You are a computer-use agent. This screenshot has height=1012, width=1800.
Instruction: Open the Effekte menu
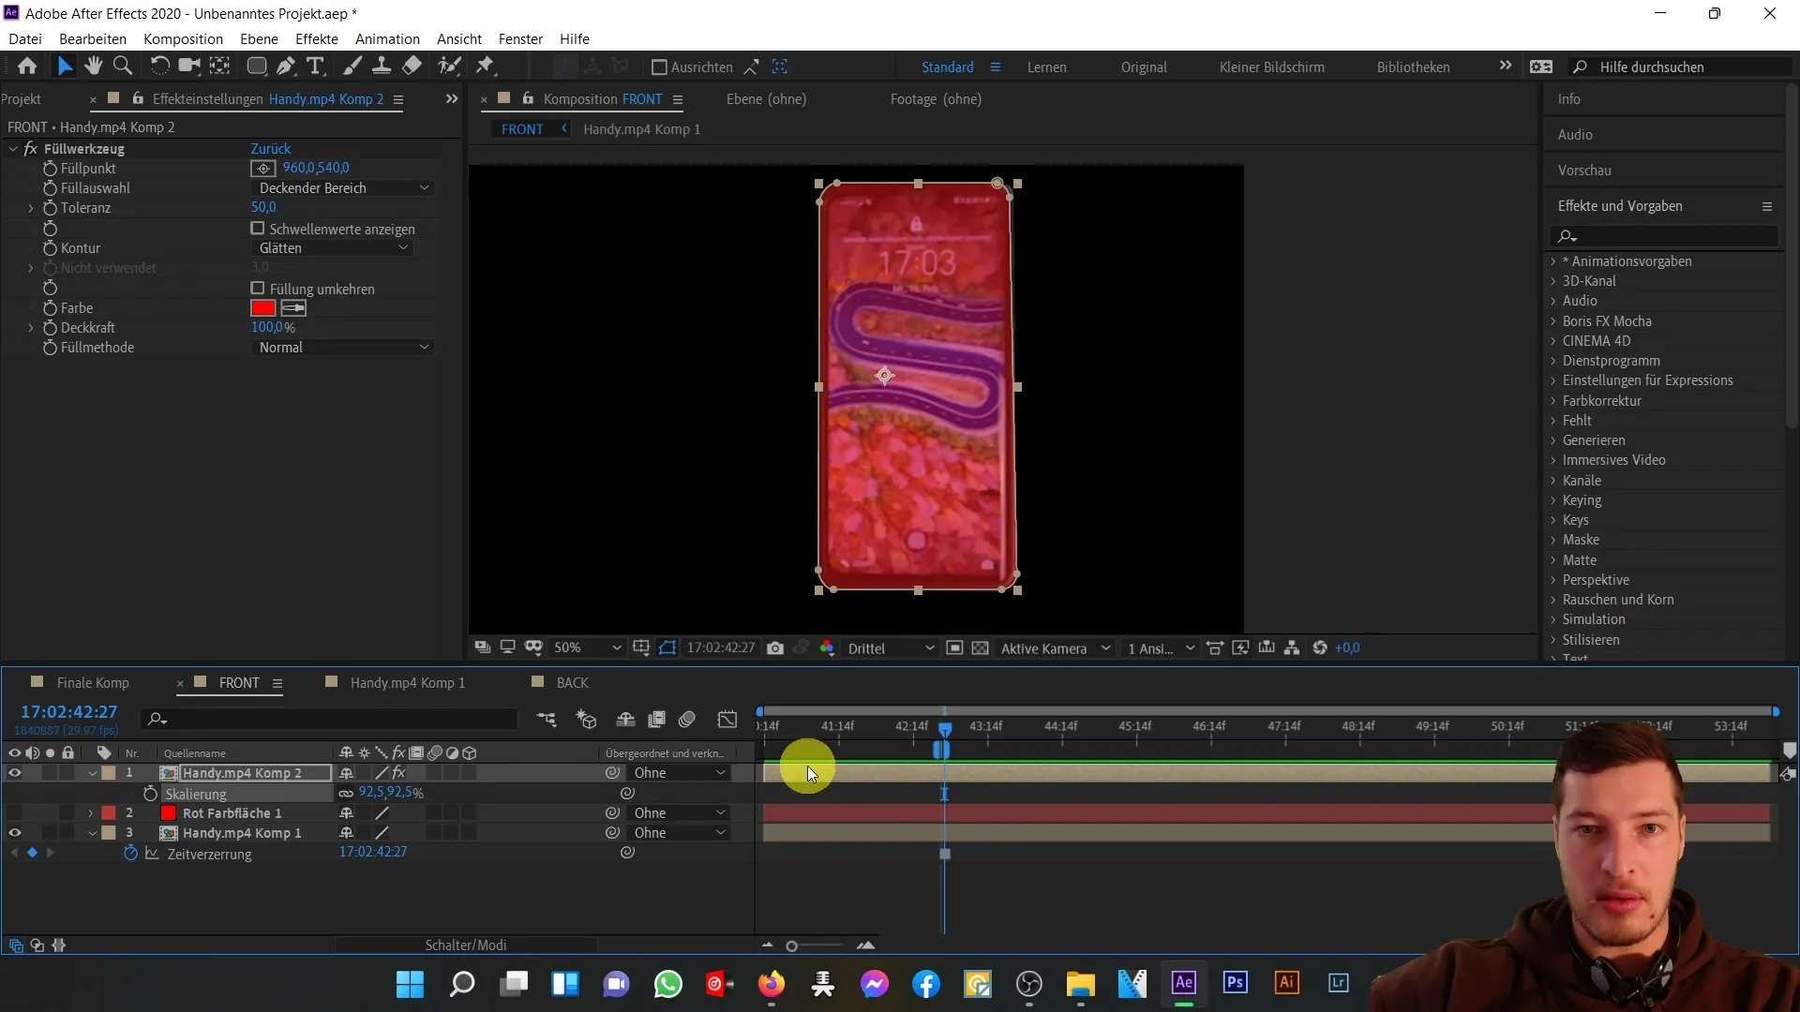317,38
